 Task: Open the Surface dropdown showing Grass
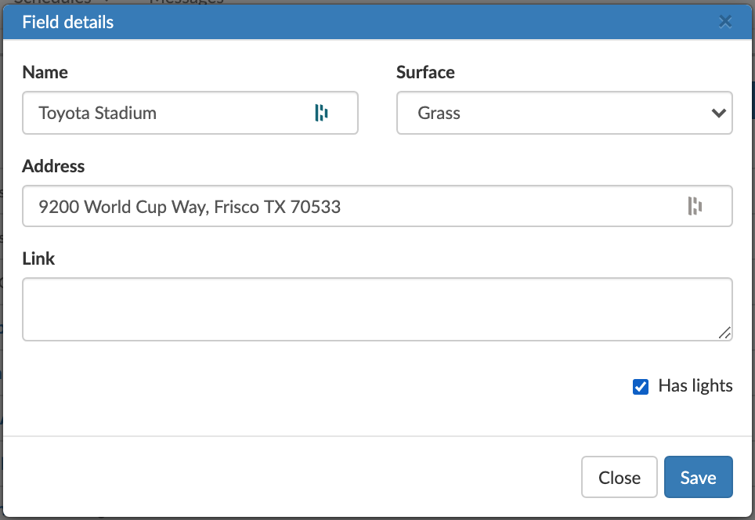click(565, 113)
